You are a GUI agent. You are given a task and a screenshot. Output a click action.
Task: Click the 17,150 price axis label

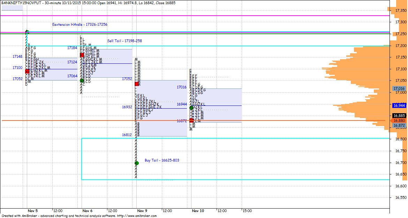[401, 57]
